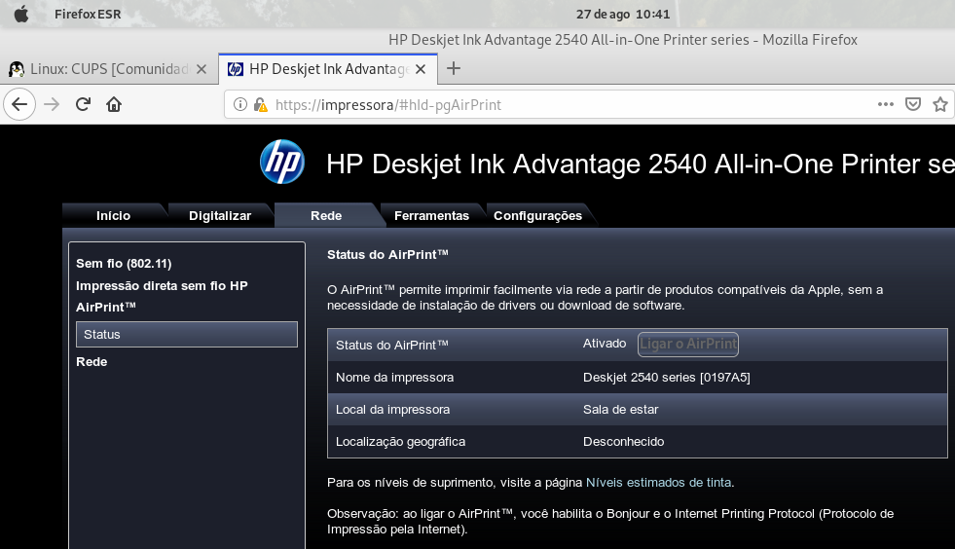955x549 pixels.
Task: Bookmark this page with the star
Action: [940, 105]
